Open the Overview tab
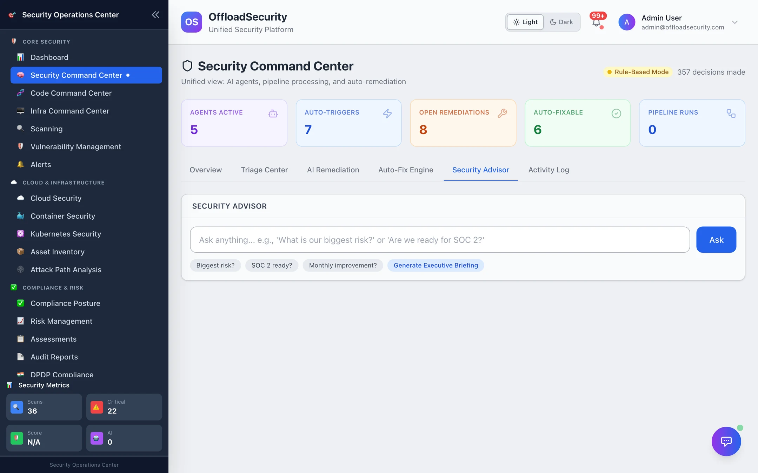This screenshot has height=473, width=758. coord(206,170)
